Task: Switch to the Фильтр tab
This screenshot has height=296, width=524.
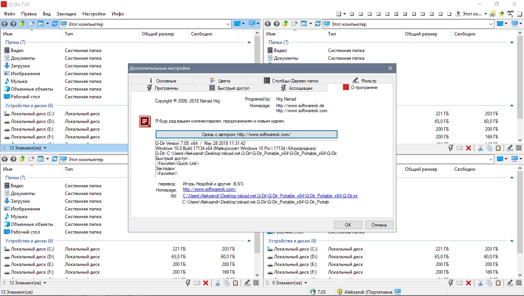Action: pos(364,81)
